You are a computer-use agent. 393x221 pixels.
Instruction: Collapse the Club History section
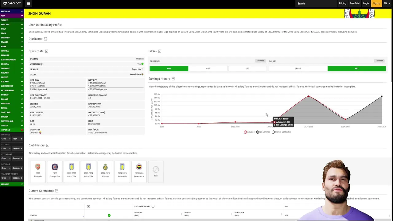(x=48, y=145)
